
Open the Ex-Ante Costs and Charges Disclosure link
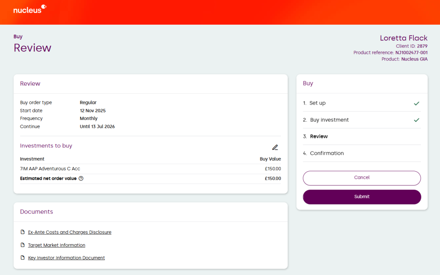[x=69, y=232]
